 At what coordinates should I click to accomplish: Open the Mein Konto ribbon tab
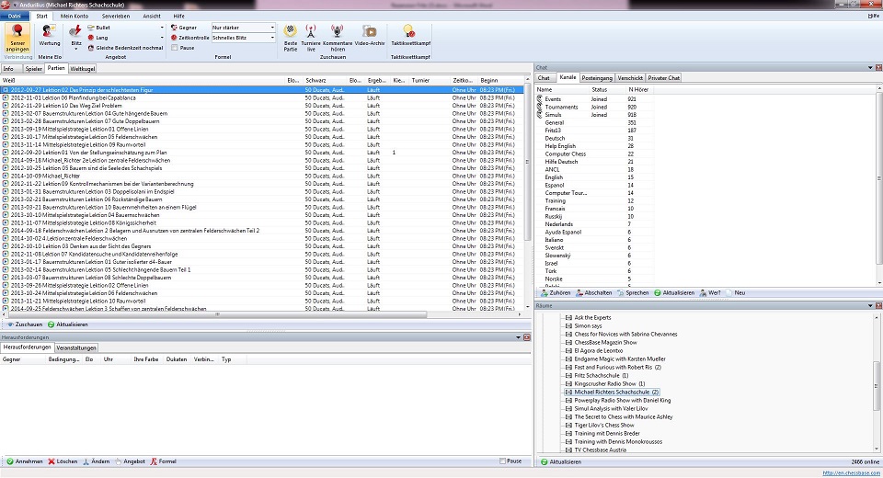click(75, 17)
